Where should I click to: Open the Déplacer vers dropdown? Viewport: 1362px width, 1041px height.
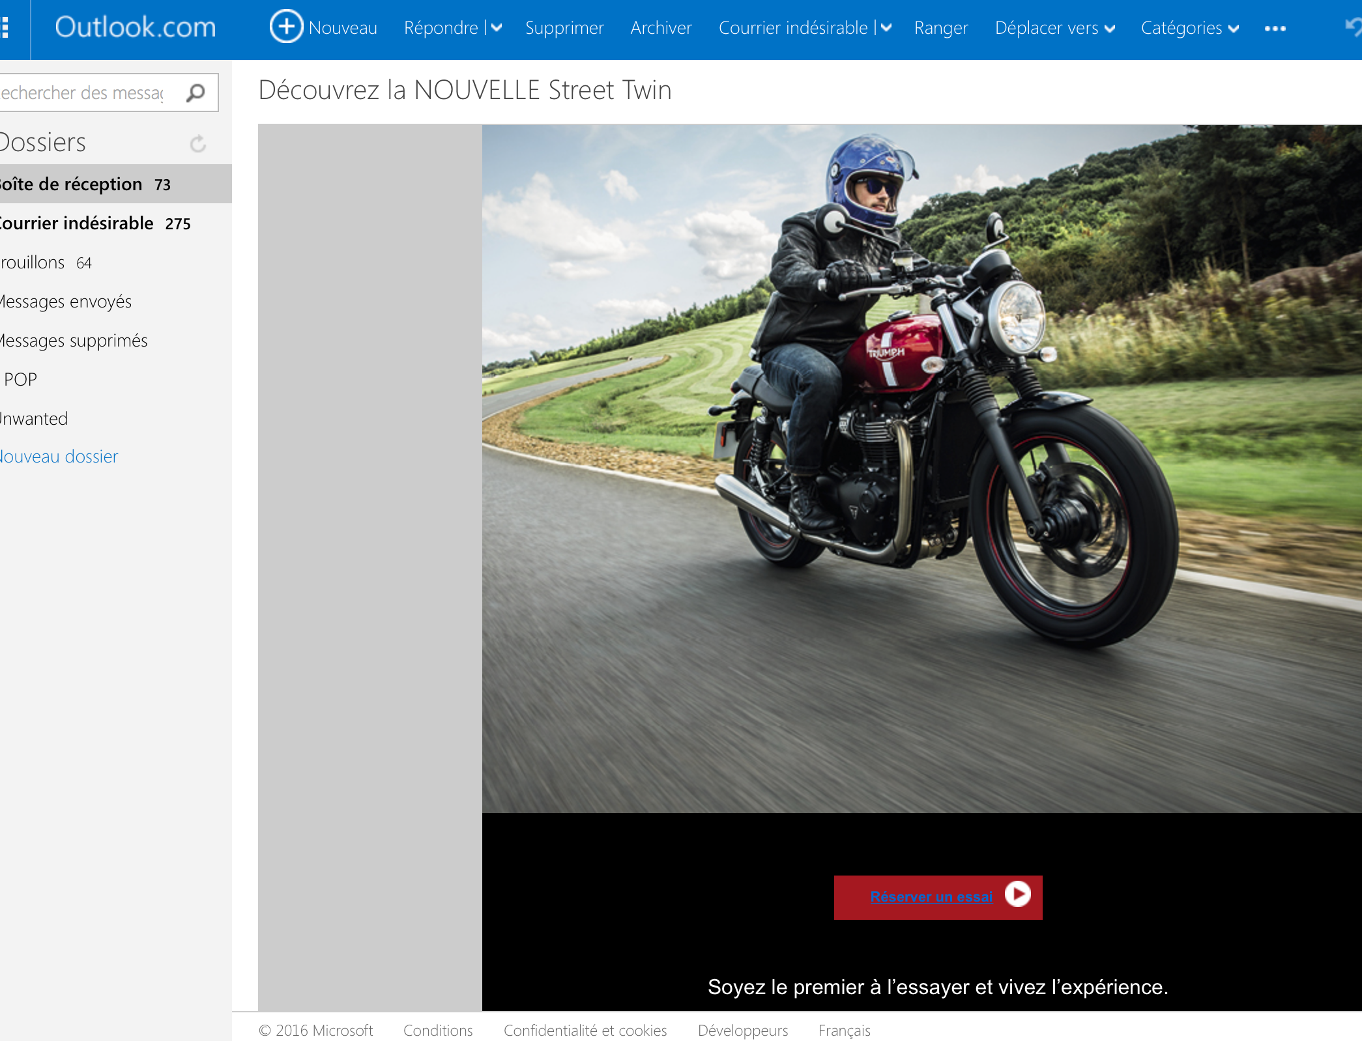click(1054, 28)
